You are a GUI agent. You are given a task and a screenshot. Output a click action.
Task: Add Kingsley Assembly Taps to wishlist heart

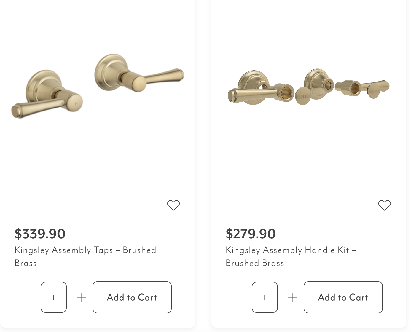pos(173,205)
